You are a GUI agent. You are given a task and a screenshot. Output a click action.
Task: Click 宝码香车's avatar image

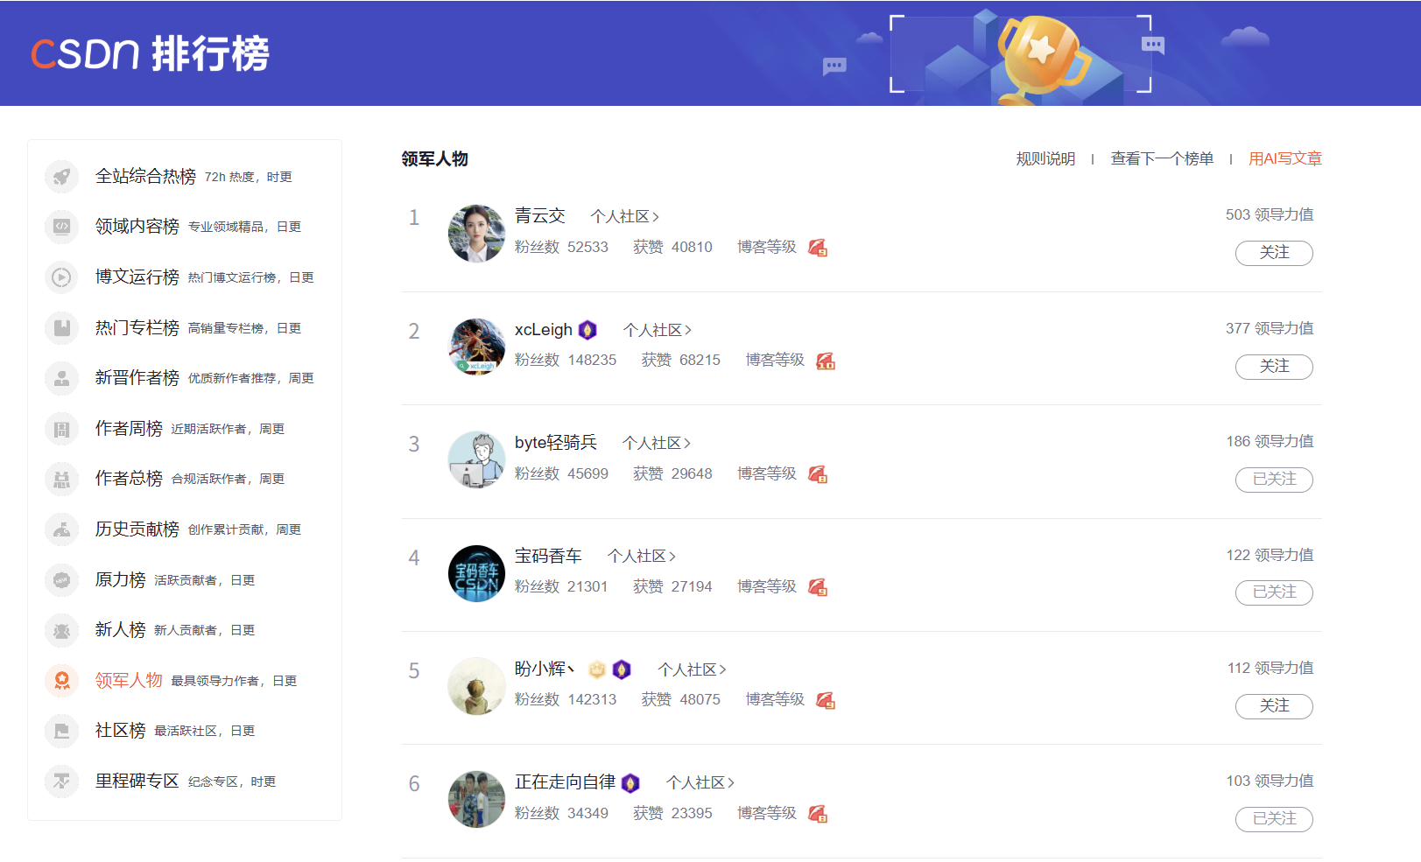(x=476, y=574)
